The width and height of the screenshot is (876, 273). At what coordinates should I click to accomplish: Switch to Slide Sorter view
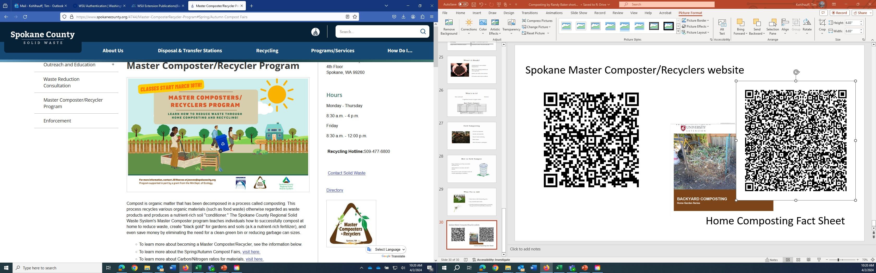coord(798,260)
